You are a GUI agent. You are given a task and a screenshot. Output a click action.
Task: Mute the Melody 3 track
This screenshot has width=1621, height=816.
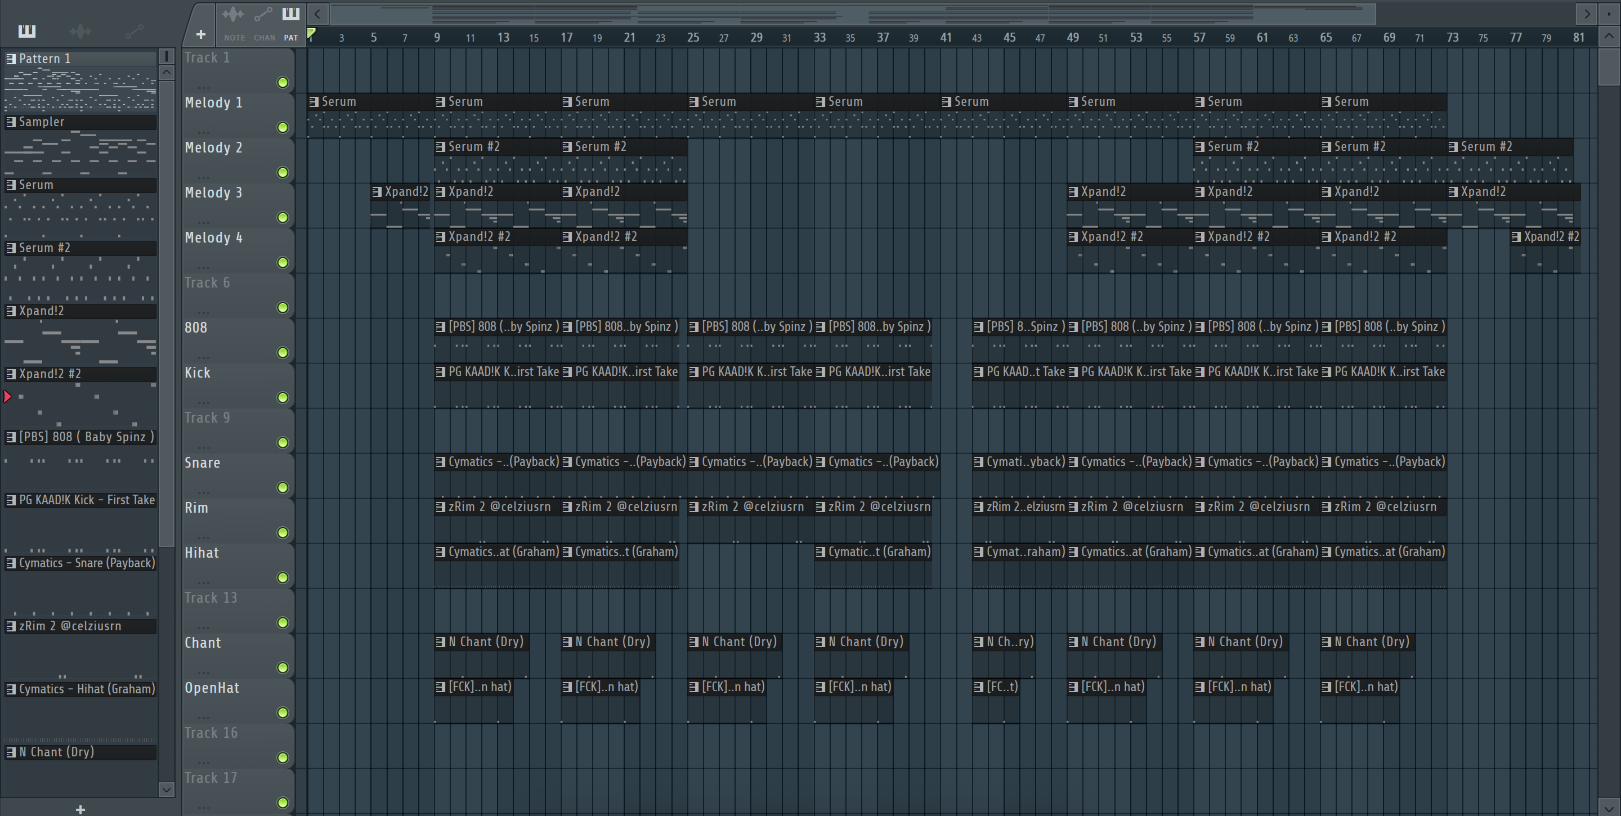pyautogui.click(x=283, y=218)
